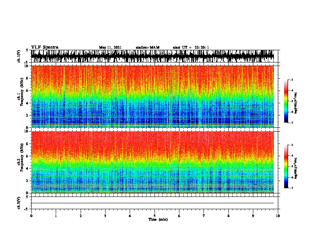Click the "6" kHz tick on ch.1 frequency axis

[28, 91]
